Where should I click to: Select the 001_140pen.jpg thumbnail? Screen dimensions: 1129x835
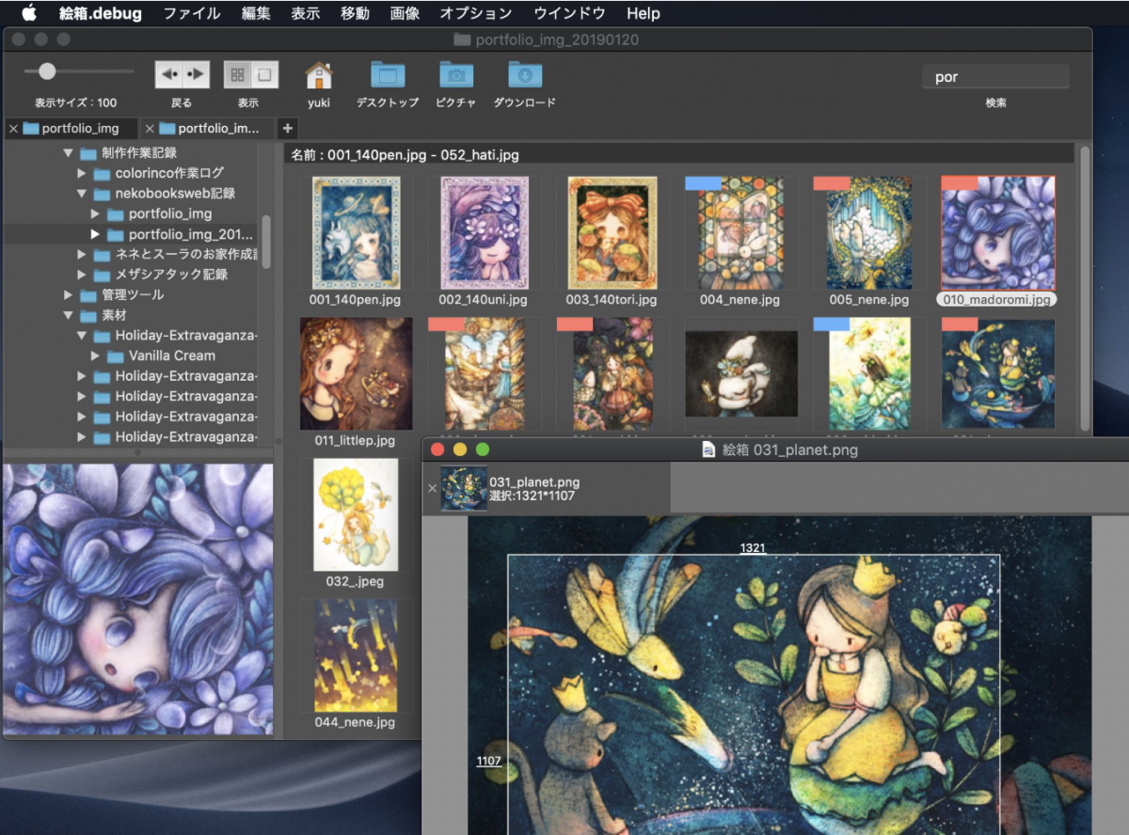[x=357, y=232]
